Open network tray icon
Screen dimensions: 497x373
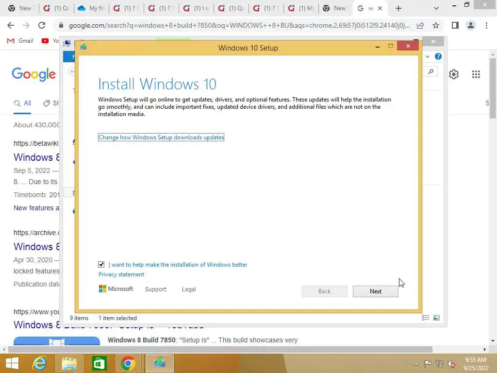tap(440, 363)
